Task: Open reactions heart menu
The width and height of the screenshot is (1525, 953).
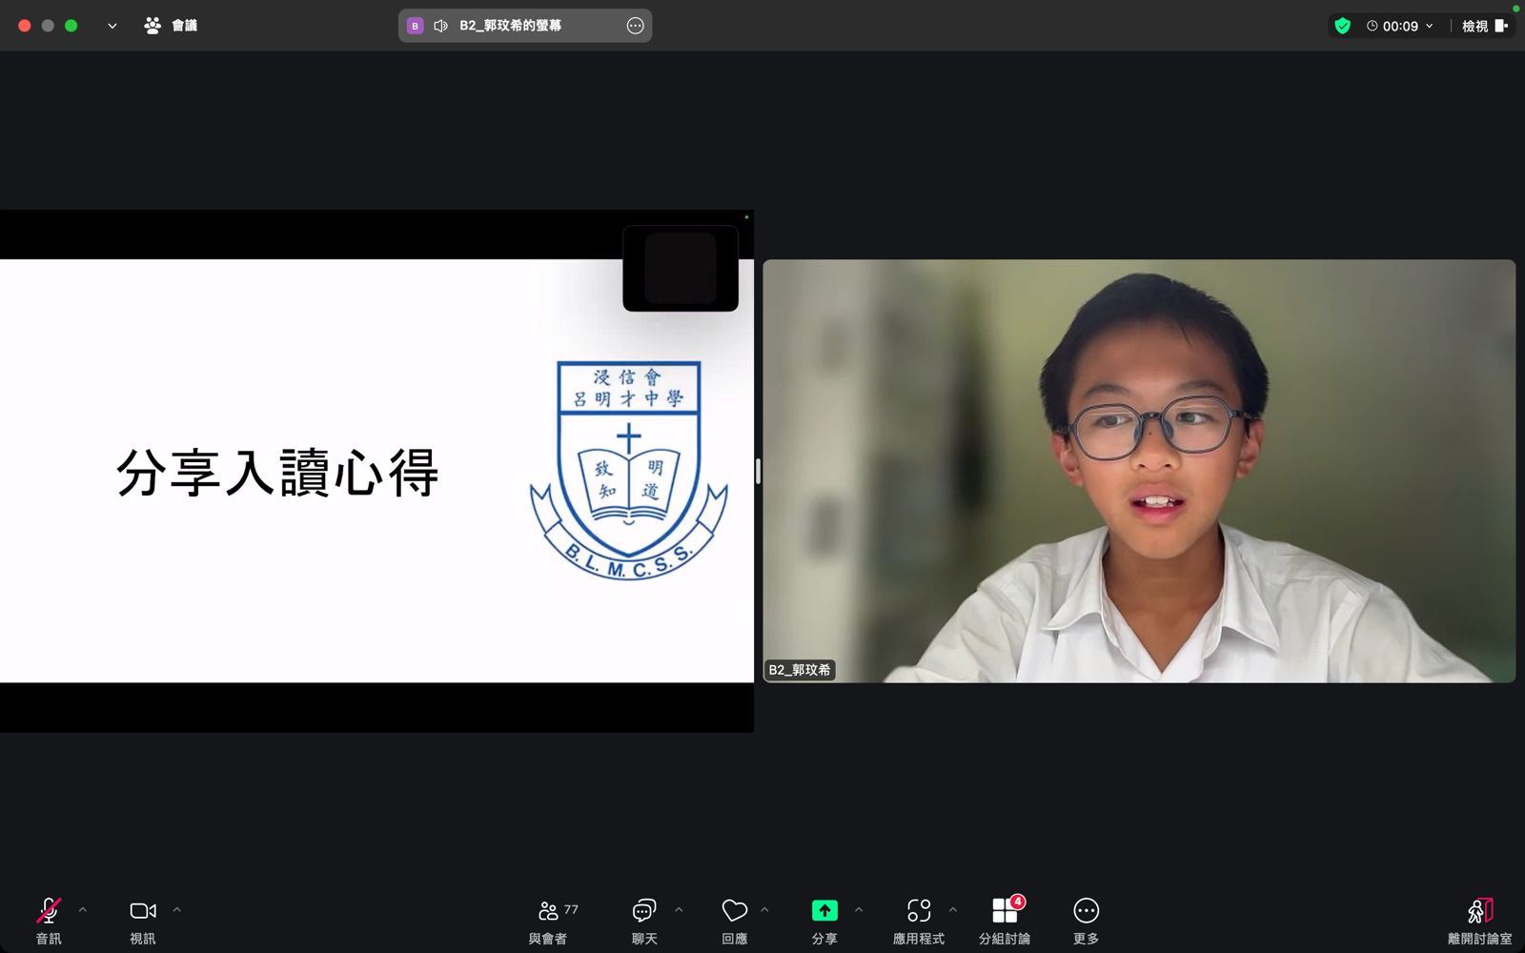Action: click(734, 922)
